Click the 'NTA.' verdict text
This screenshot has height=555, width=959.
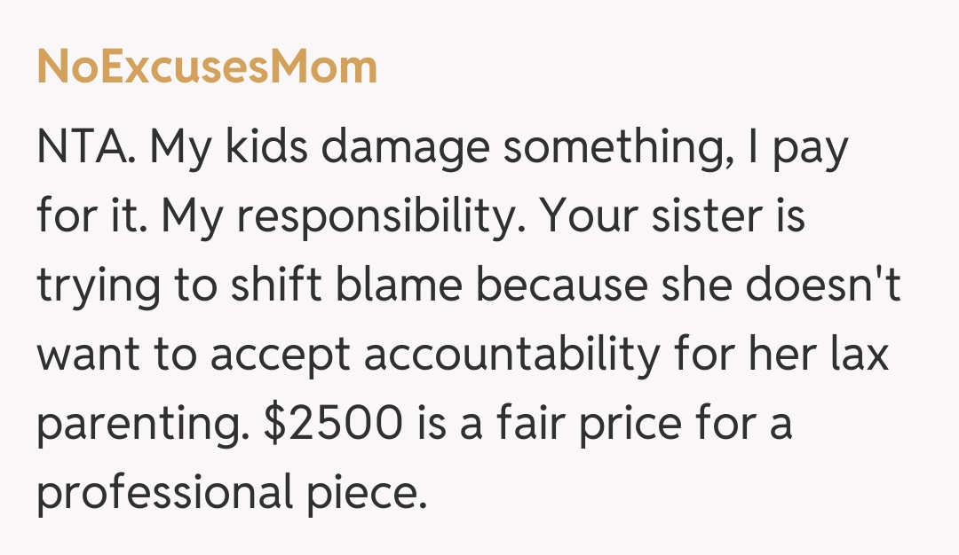pyautogui.click(x=85, y=147)
